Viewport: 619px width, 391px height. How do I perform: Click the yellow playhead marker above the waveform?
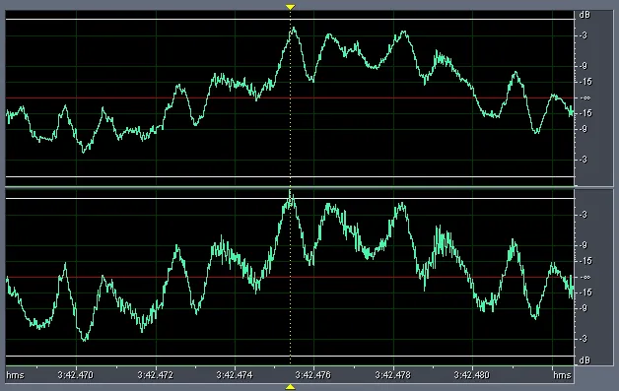click(x=290, y=7)
